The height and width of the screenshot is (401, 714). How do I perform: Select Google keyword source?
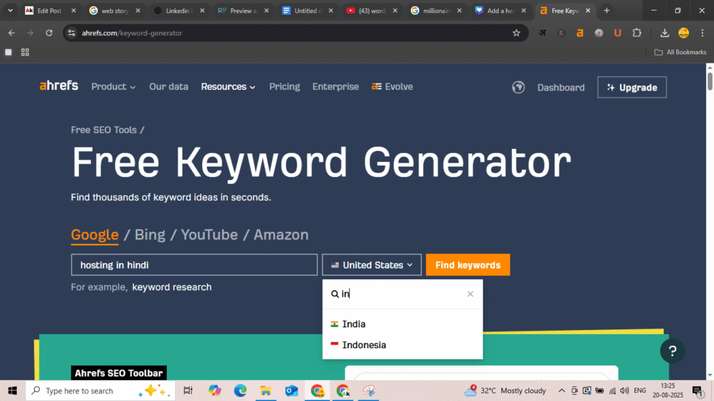click(x=95, y=235)
